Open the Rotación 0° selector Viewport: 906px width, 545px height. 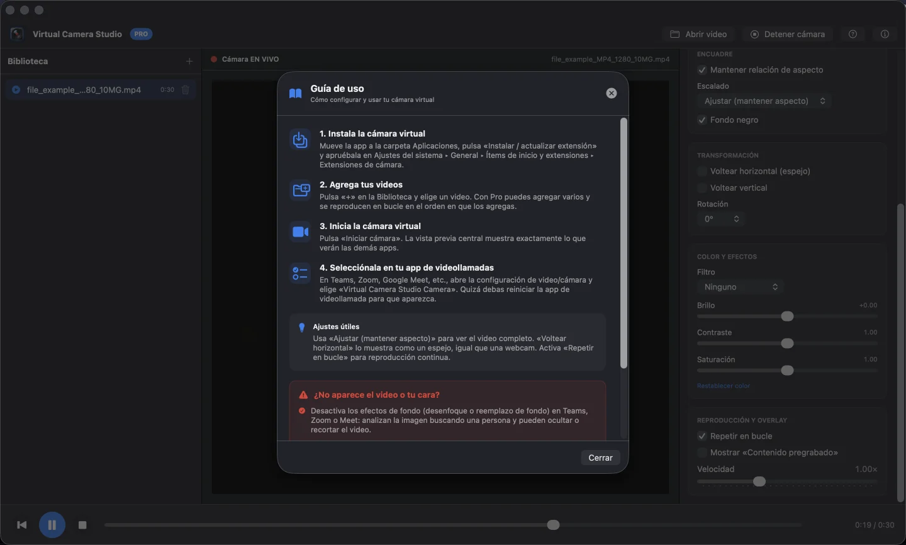tap(721, 219)
